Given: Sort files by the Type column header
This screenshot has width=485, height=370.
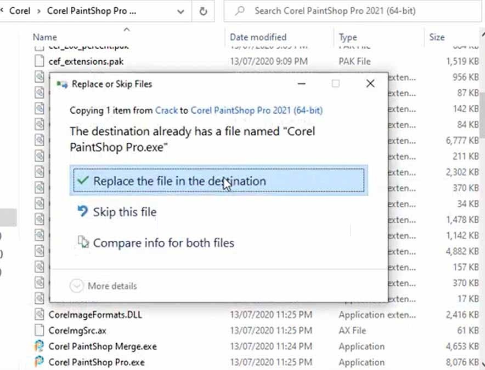Looking at the screenshot, I should 348,37.
